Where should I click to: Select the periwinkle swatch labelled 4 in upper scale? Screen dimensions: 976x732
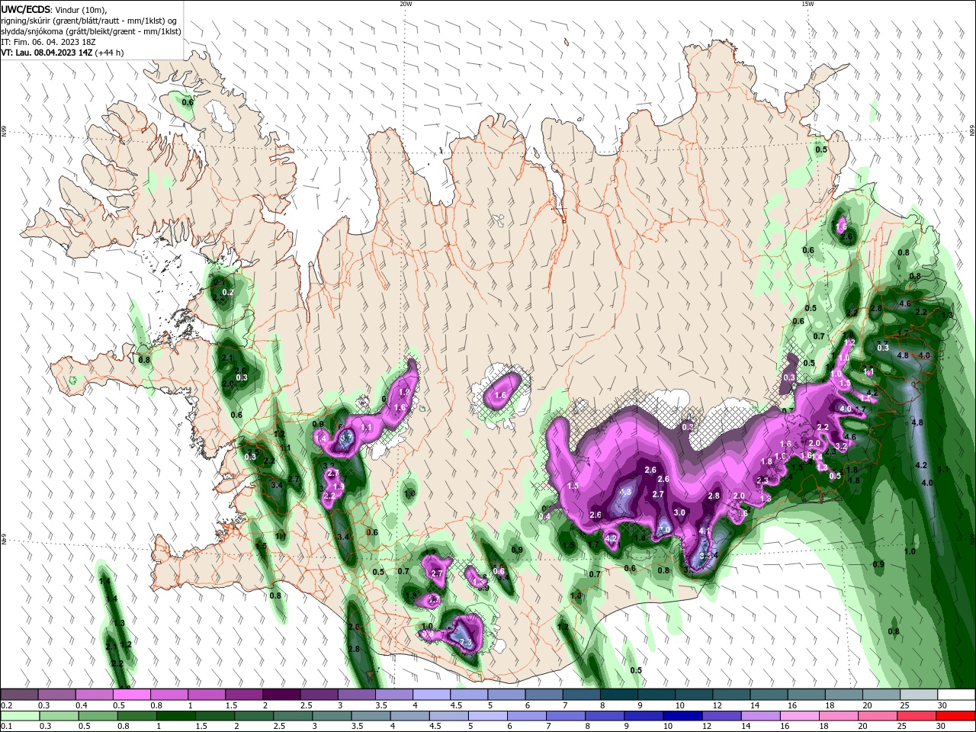click(x=431, y=695)
